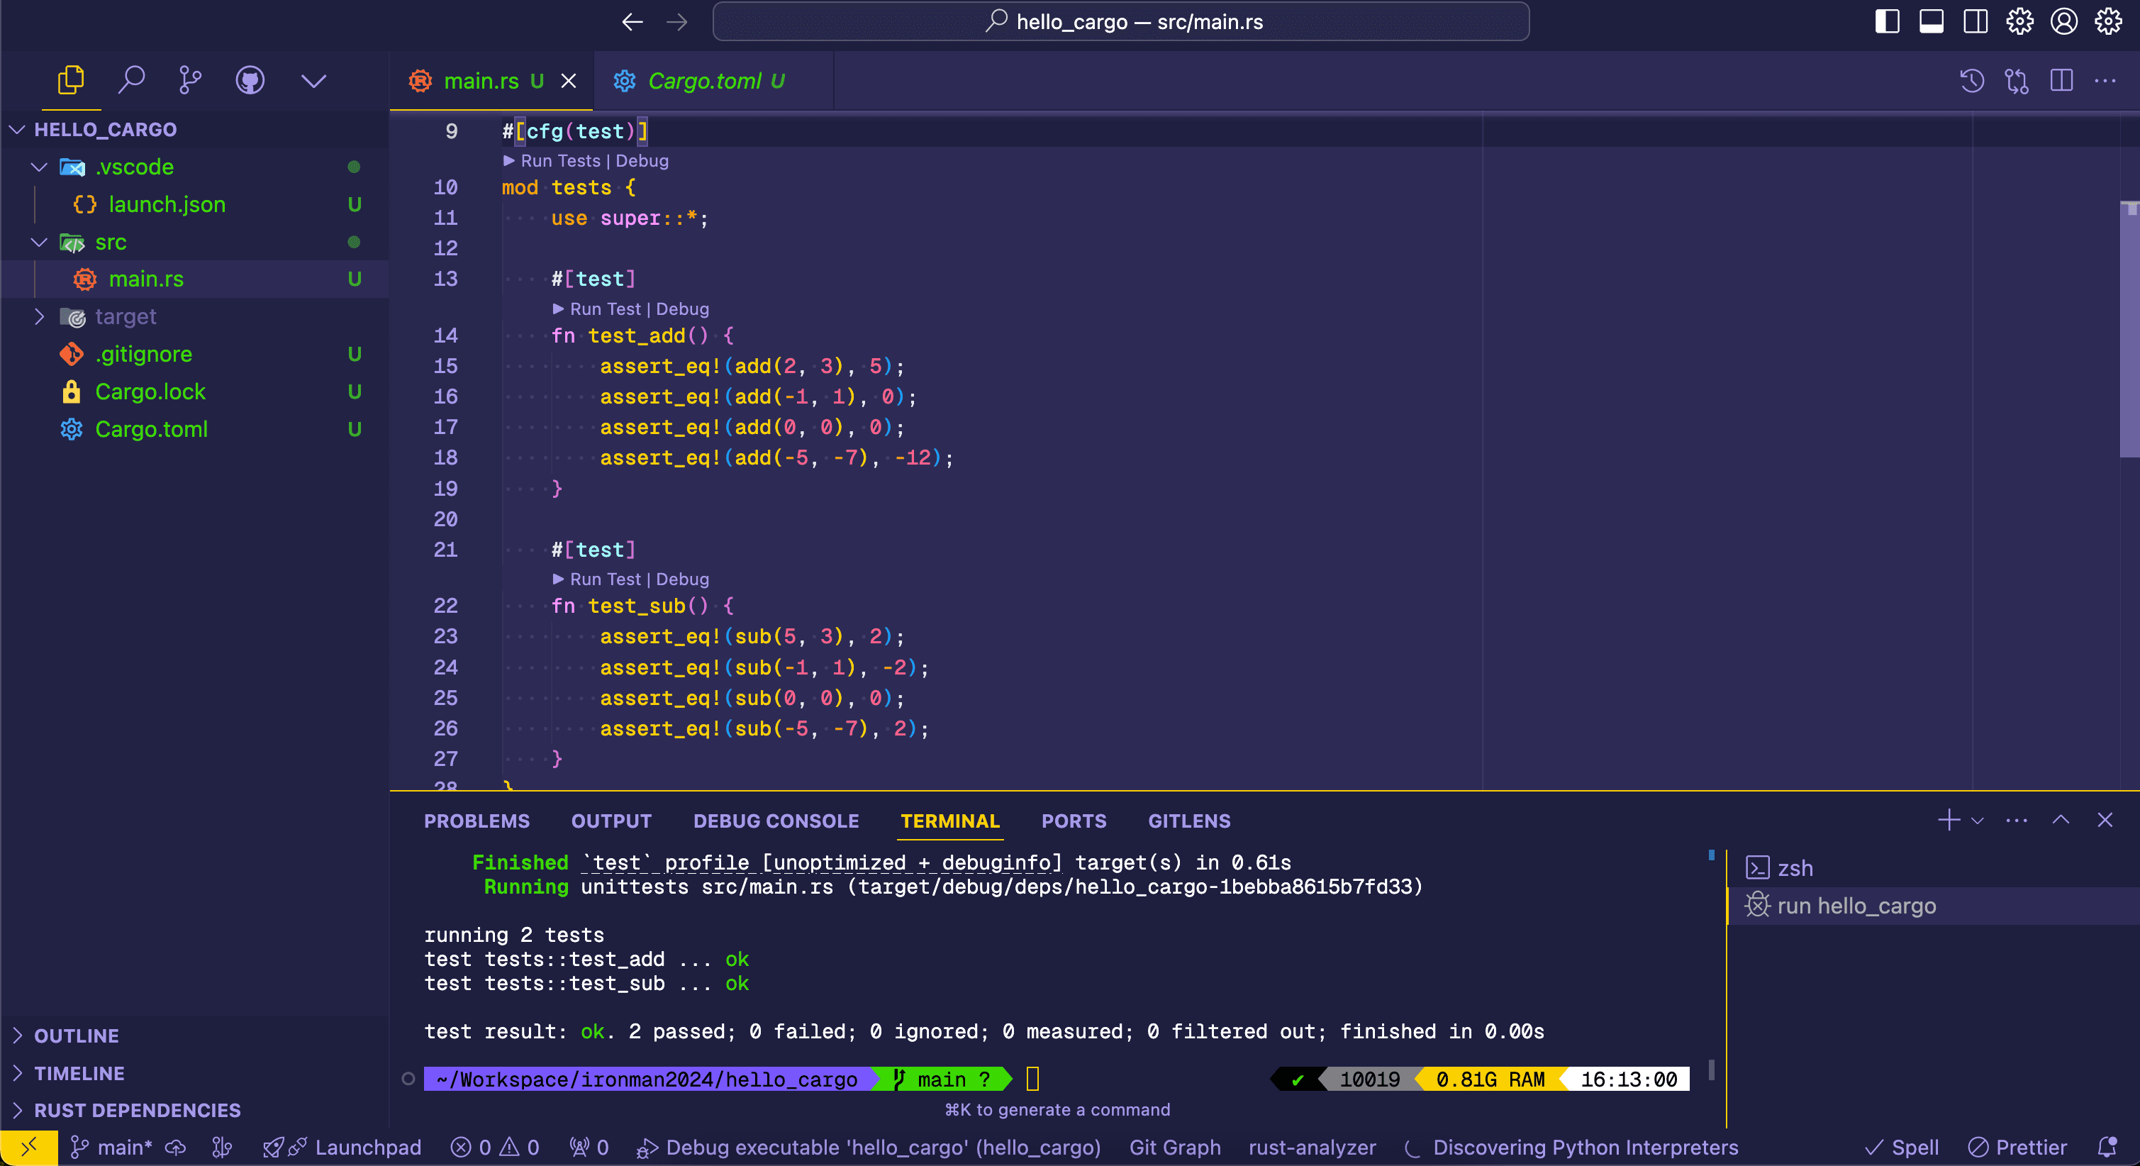The image size is (2140, 1166).
Task: Open the DEBUG CONSOLE tab
Action: click(776, 821)
